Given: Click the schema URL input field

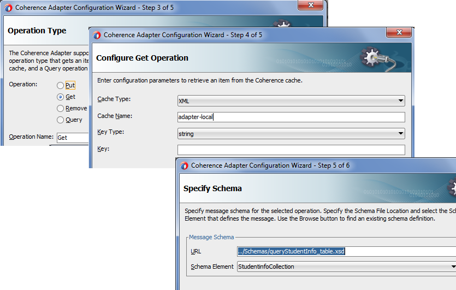Looking at the screenshot, I should click(x=346, y=251).
